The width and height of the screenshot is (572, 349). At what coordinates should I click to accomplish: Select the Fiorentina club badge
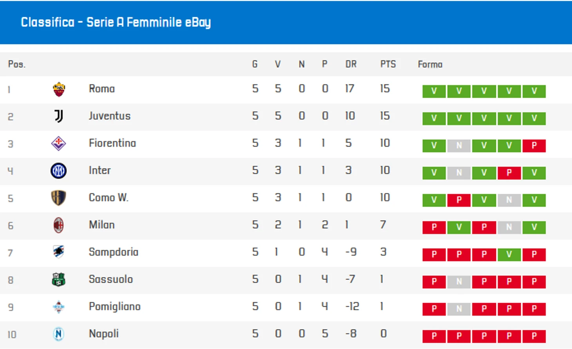click(59, 144)
